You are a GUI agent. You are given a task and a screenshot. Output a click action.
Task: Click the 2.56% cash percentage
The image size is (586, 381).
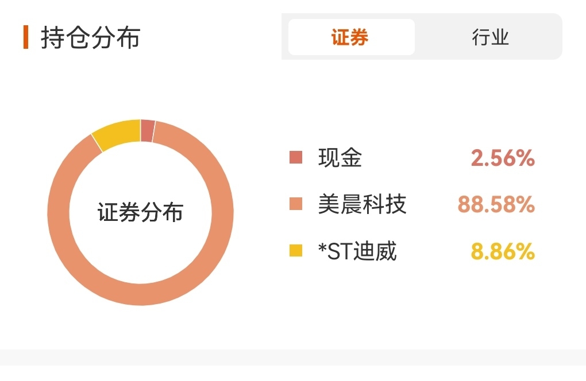pyautogui.click(x=503, y=158)
